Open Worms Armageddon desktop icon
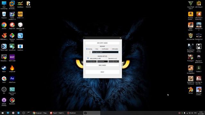 tap(191, 70)
